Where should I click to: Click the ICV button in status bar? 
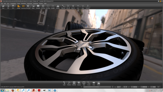pos(158,87)
